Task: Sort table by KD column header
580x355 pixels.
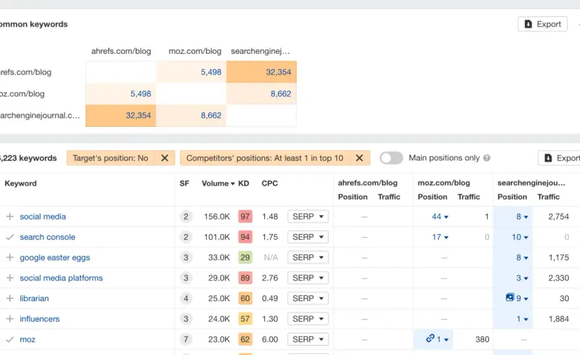Action: 243,183
